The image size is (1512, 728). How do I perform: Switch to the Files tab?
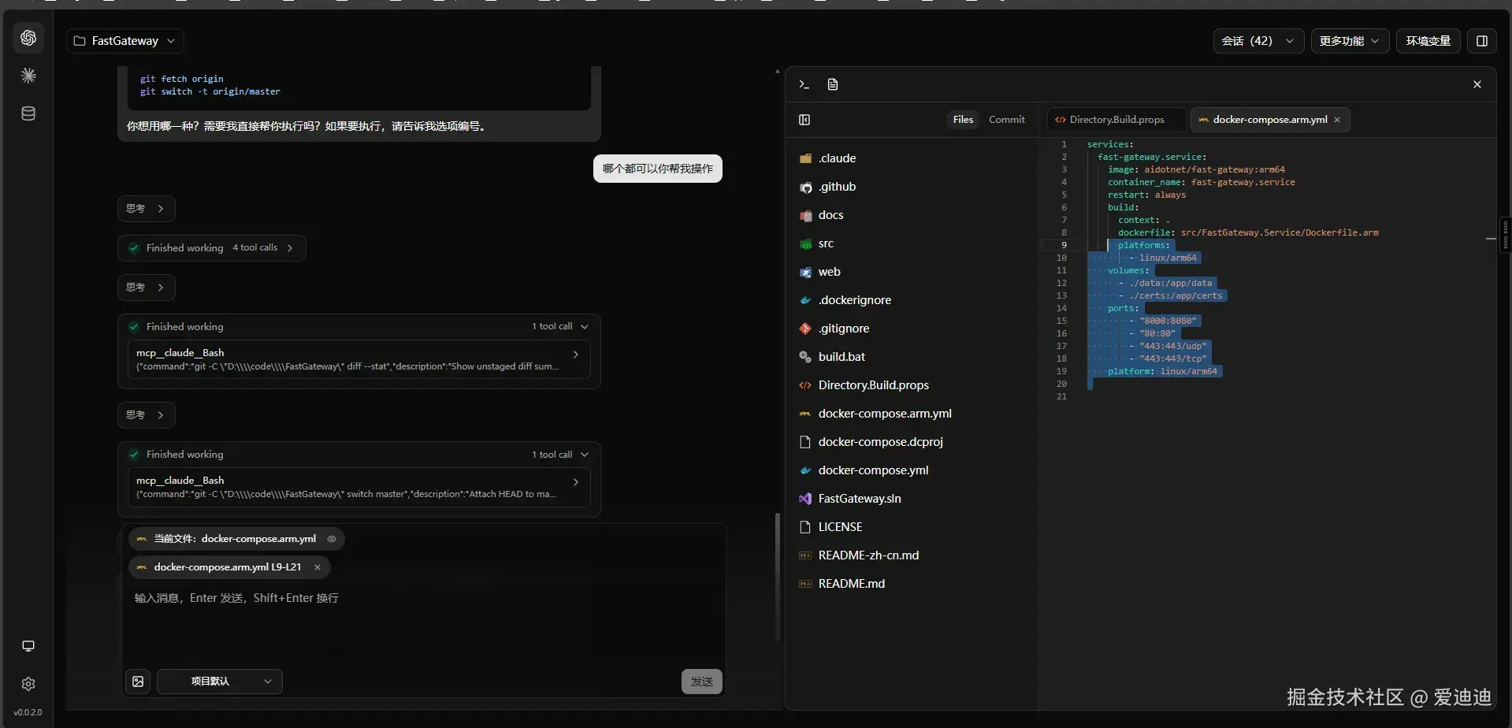pos(963,120)
